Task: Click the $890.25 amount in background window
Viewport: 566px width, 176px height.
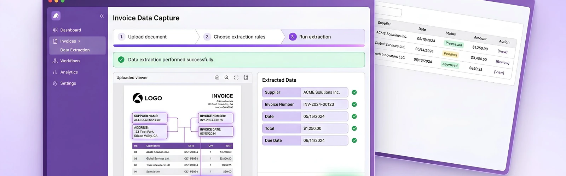Action: [x=476, y=68]
